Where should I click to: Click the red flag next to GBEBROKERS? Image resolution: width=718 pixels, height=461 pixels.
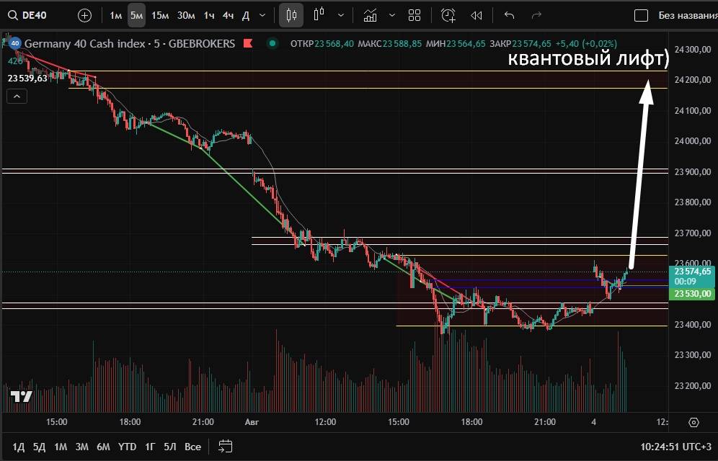[x=247, y=44]
